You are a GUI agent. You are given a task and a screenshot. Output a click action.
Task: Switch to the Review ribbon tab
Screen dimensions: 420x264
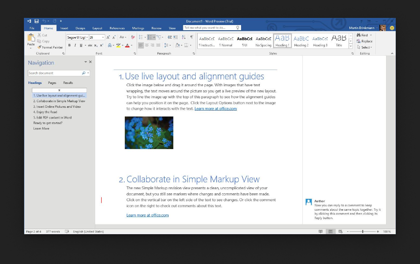tap(157, 28)
